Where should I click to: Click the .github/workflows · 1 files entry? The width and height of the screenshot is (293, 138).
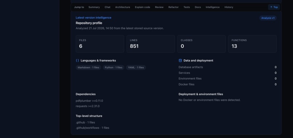coord(92,128)
